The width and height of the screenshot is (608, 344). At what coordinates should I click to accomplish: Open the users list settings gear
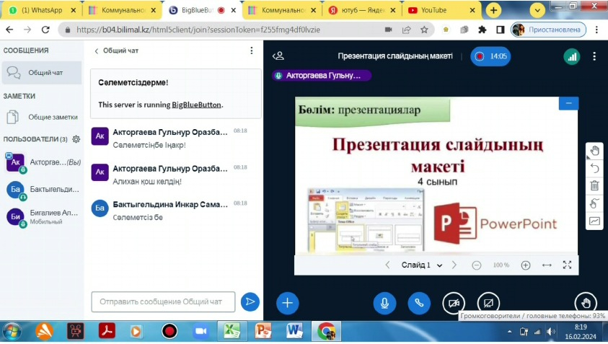(x=76, y=139)
